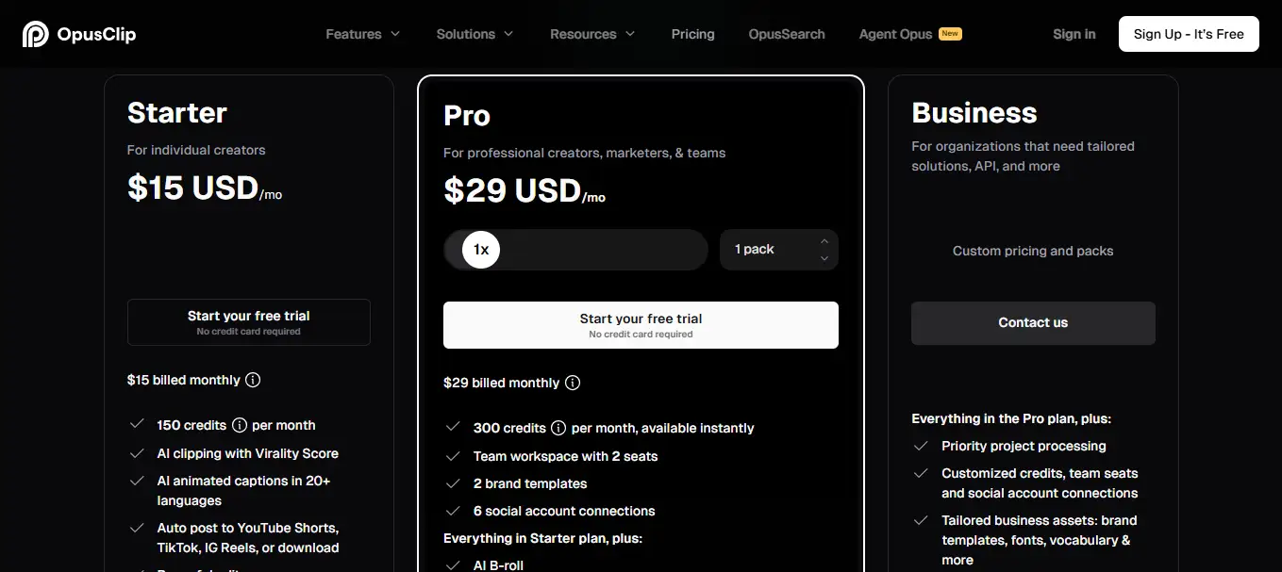The width and height of the screenshot is (1282, 572).
Task: Click Contact us in Business plan
Action: [1033, 323]
